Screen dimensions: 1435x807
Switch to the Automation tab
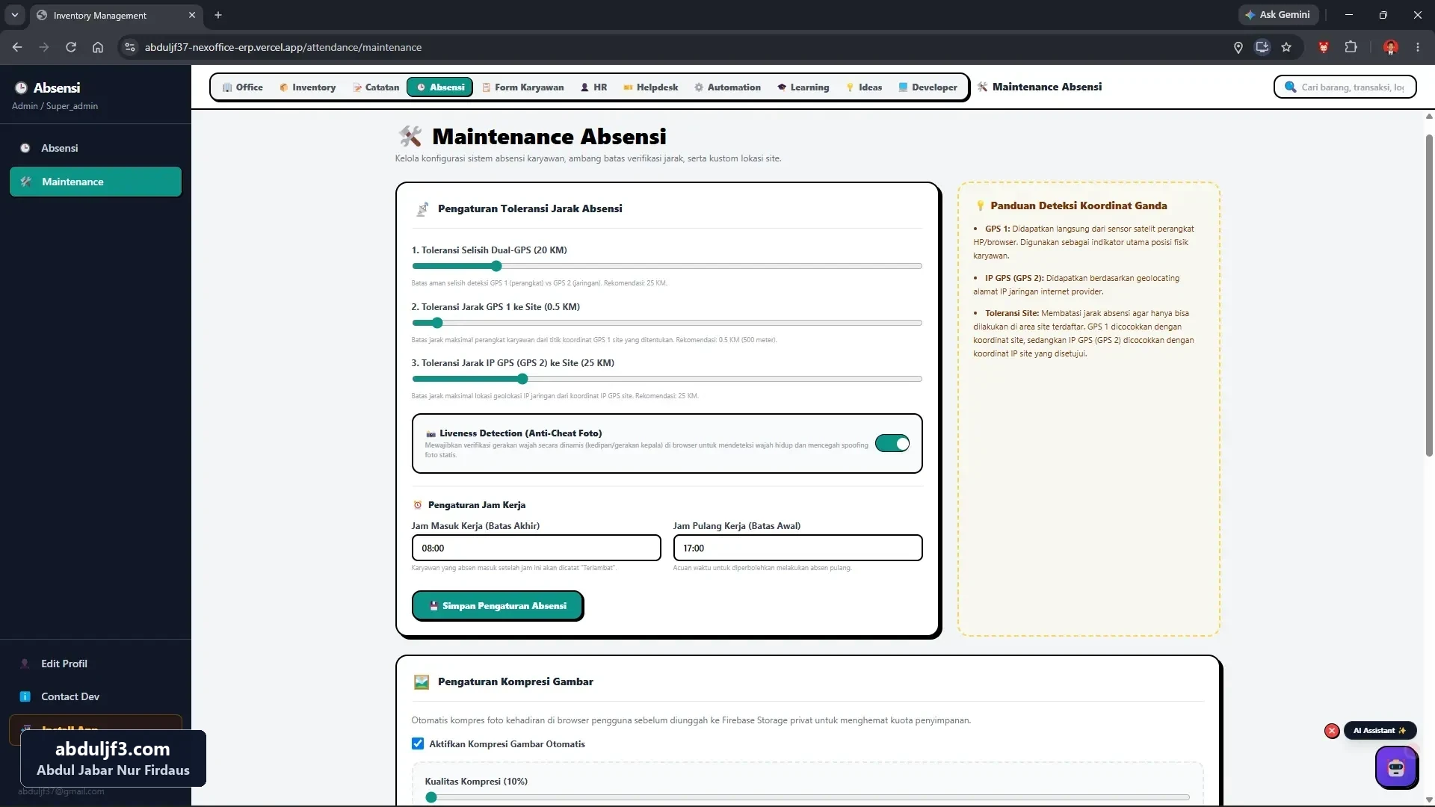click(727, 87)
